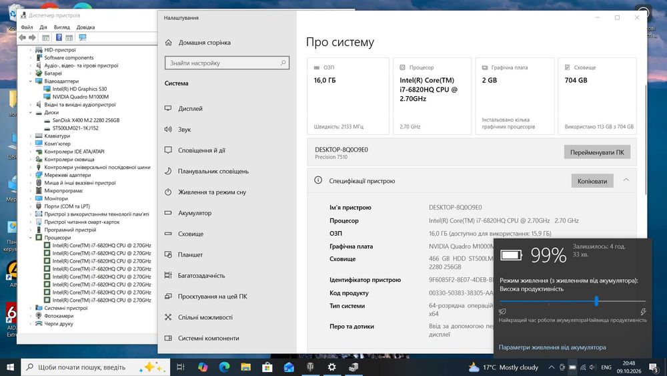Collapse the Відеоадаптери tree node

pyautogui.click(x=31, y=81)
